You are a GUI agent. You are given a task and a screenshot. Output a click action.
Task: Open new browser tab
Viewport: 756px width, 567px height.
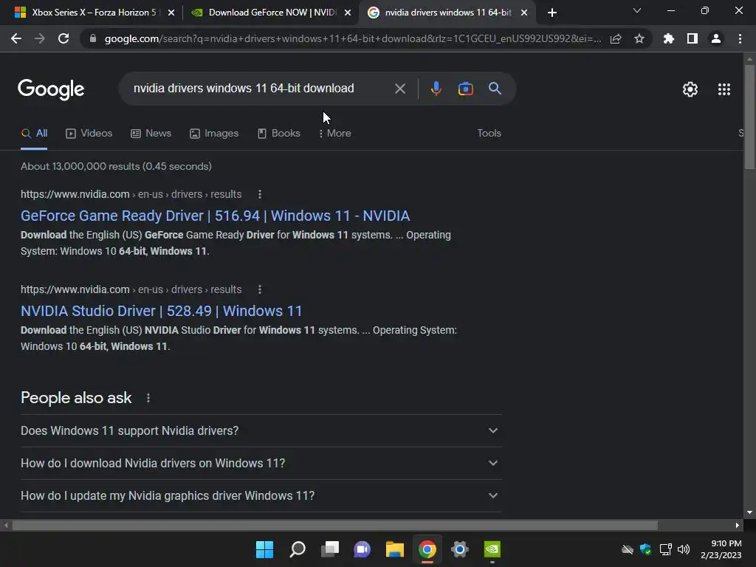tap(552, 13)
